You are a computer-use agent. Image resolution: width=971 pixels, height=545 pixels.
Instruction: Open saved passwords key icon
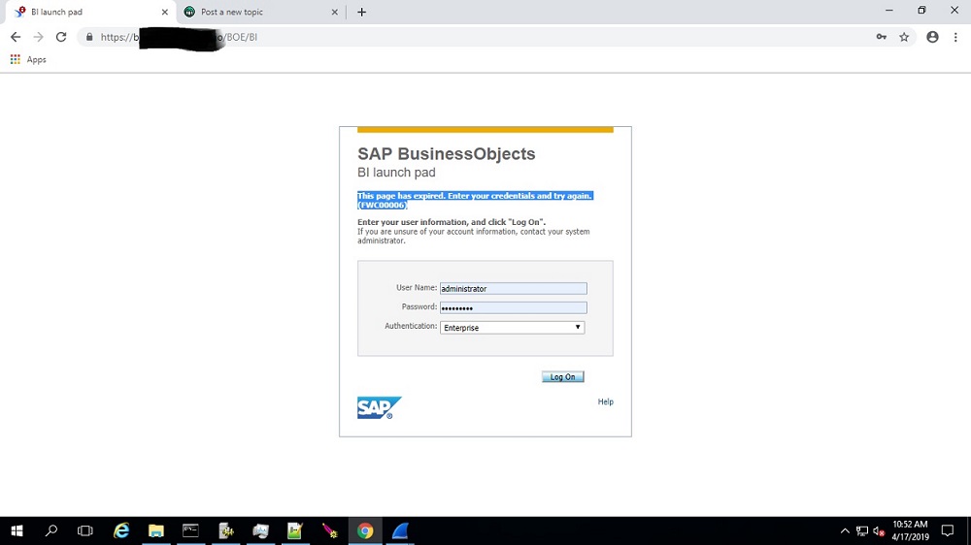[x=882, y=37]
